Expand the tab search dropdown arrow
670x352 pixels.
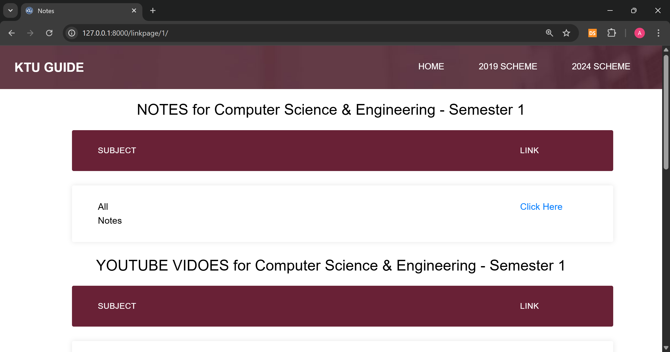[x=10, y=10]
